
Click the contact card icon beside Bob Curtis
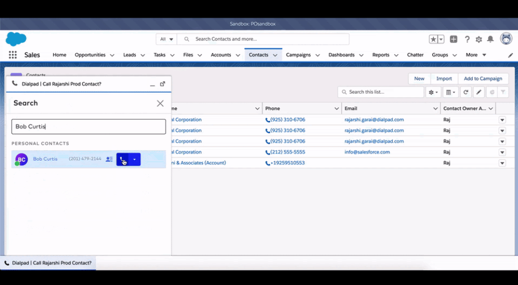point(109,159)
